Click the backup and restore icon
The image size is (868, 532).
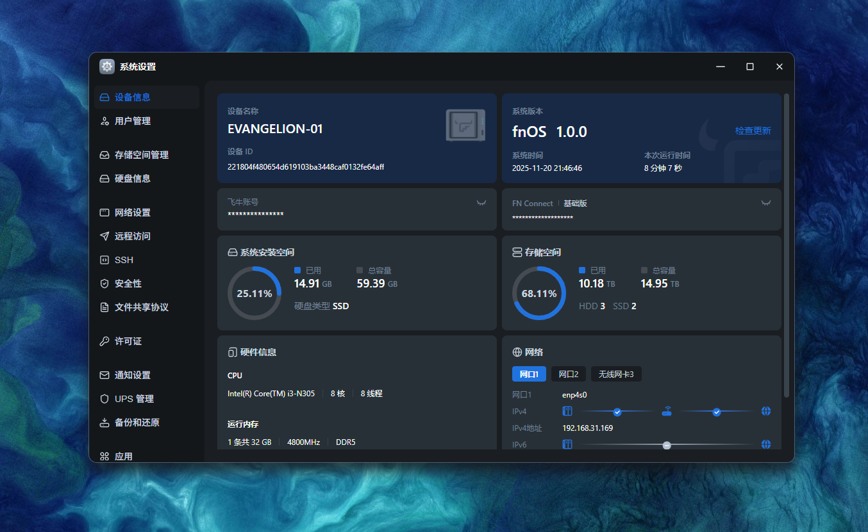104,423
